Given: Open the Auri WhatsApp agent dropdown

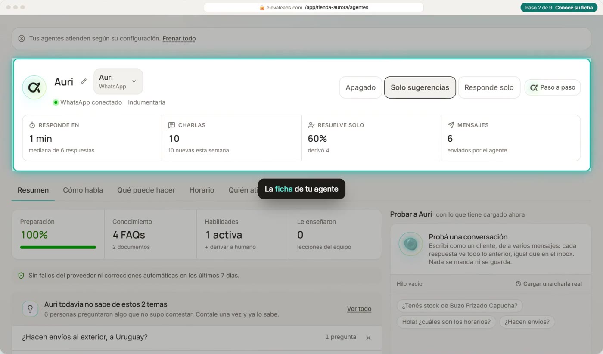Looking at the screenshot, I should [118, 81].
